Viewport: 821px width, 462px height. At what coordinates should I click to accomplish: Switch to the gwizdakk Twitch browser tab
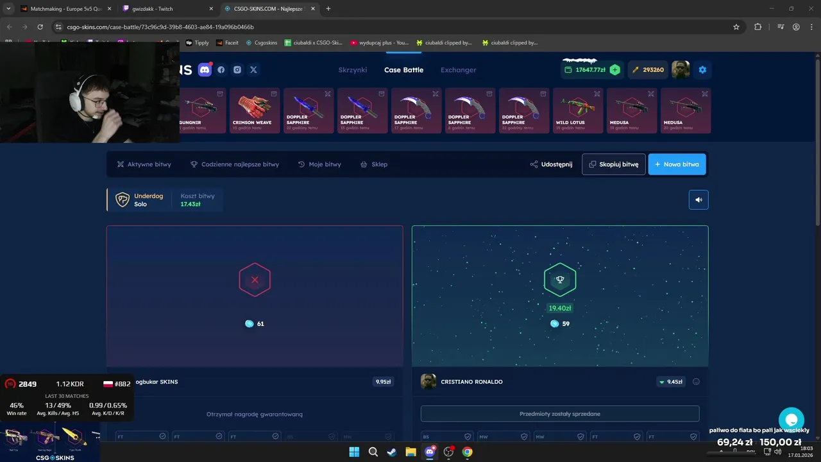[x=167, y=9]
